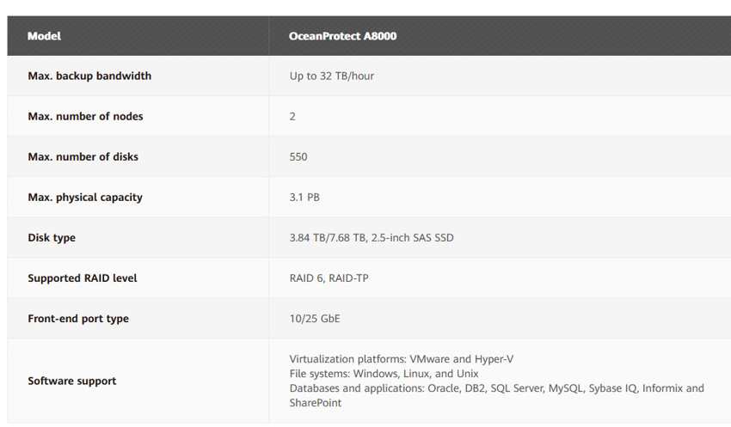Click the Supported RAID level label

pos(83,278)
